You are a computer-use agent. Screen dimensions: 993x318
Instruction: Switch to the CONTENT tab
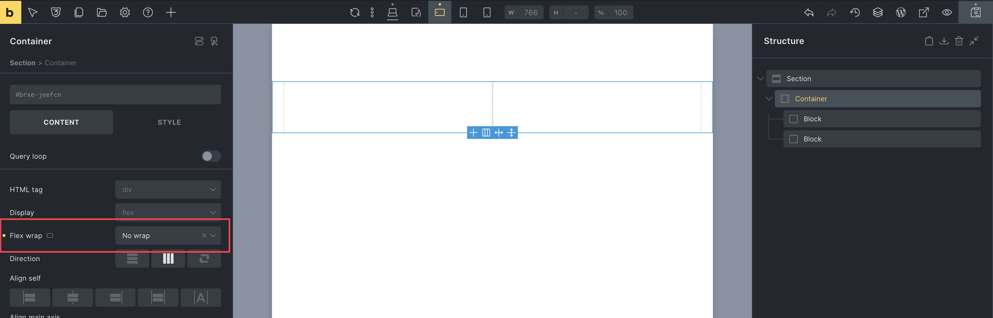[x=61, y=122]
